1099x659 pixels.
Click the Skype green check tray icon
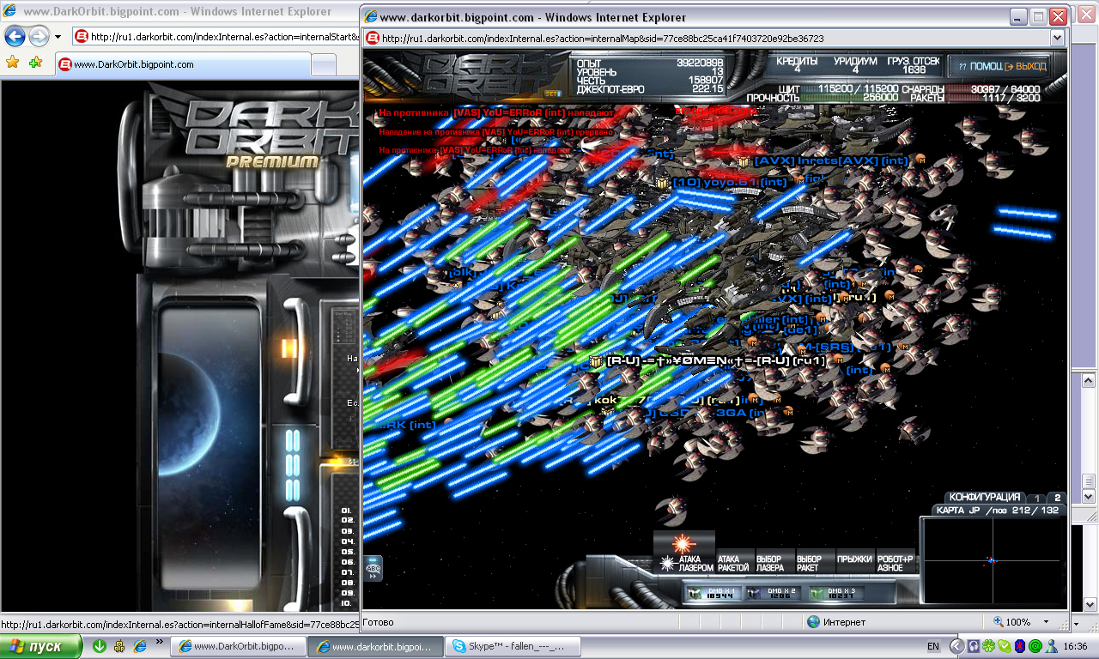click(x=1004, y=646)
